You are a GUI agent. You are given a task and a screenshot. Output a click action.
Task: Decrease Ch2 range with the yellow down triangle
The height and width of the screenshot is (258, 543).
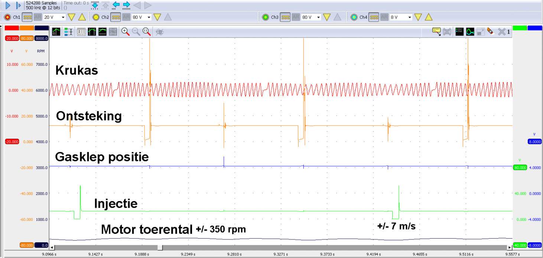click(156, 17)
